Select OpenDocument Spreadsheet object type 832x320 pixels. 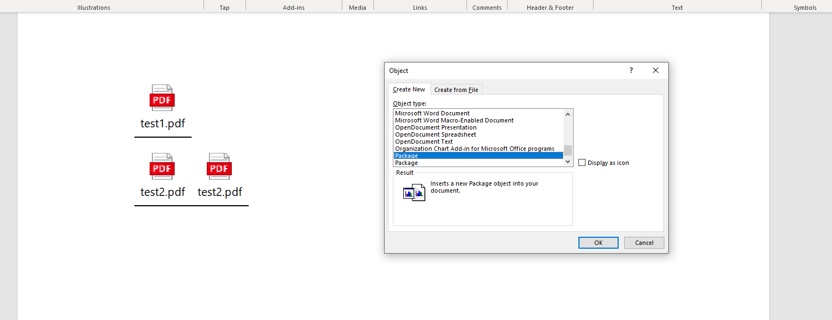(x=435, y=134)
